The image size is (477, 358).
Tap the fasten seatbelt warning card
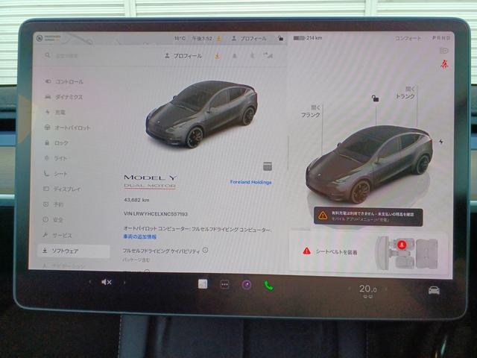367,252
